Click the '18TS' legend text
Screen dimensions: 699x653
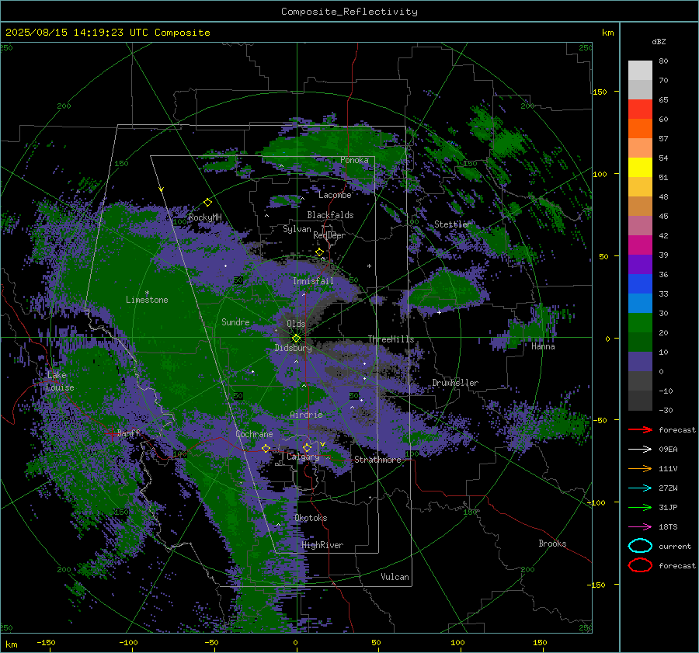point(668,527)
